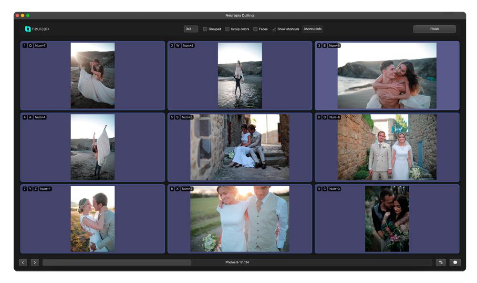Click the Shortcut info button
This screenshot has height=283, width=477.
pyautogui.click(x=312, y=29)
